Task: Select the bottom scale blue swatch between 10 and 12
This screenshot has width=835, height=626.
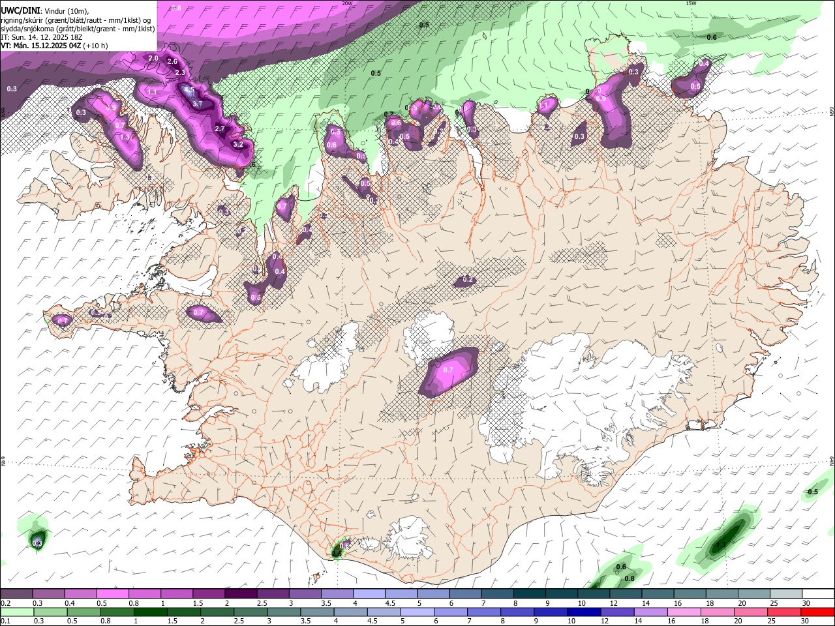Action: click(584, 612)
